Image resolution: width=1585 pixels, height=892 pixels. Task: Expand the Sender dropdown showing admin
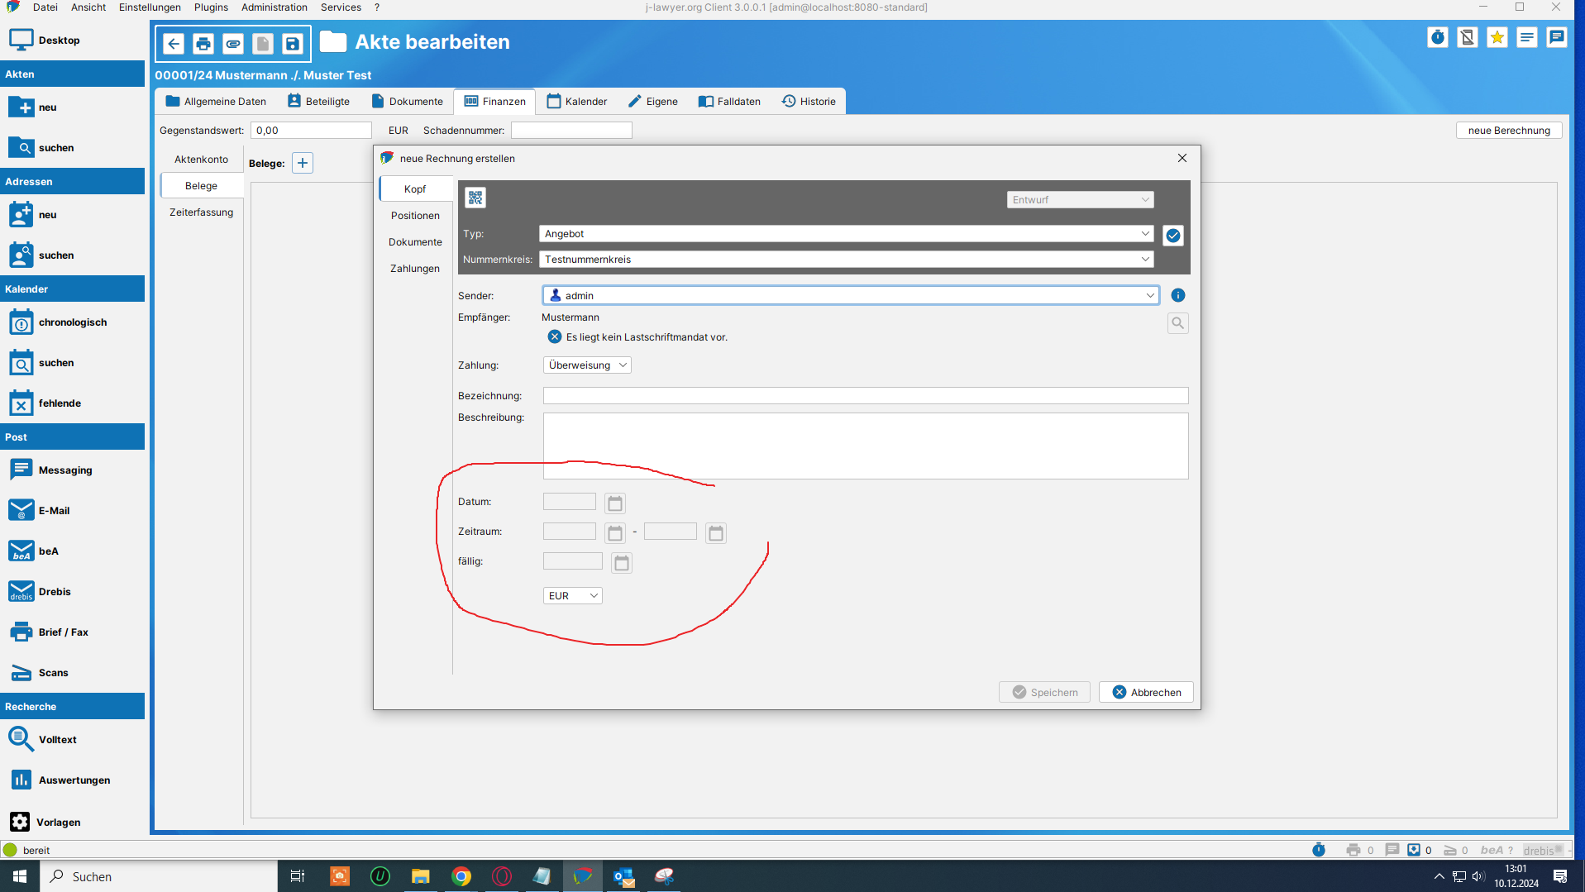851,295
